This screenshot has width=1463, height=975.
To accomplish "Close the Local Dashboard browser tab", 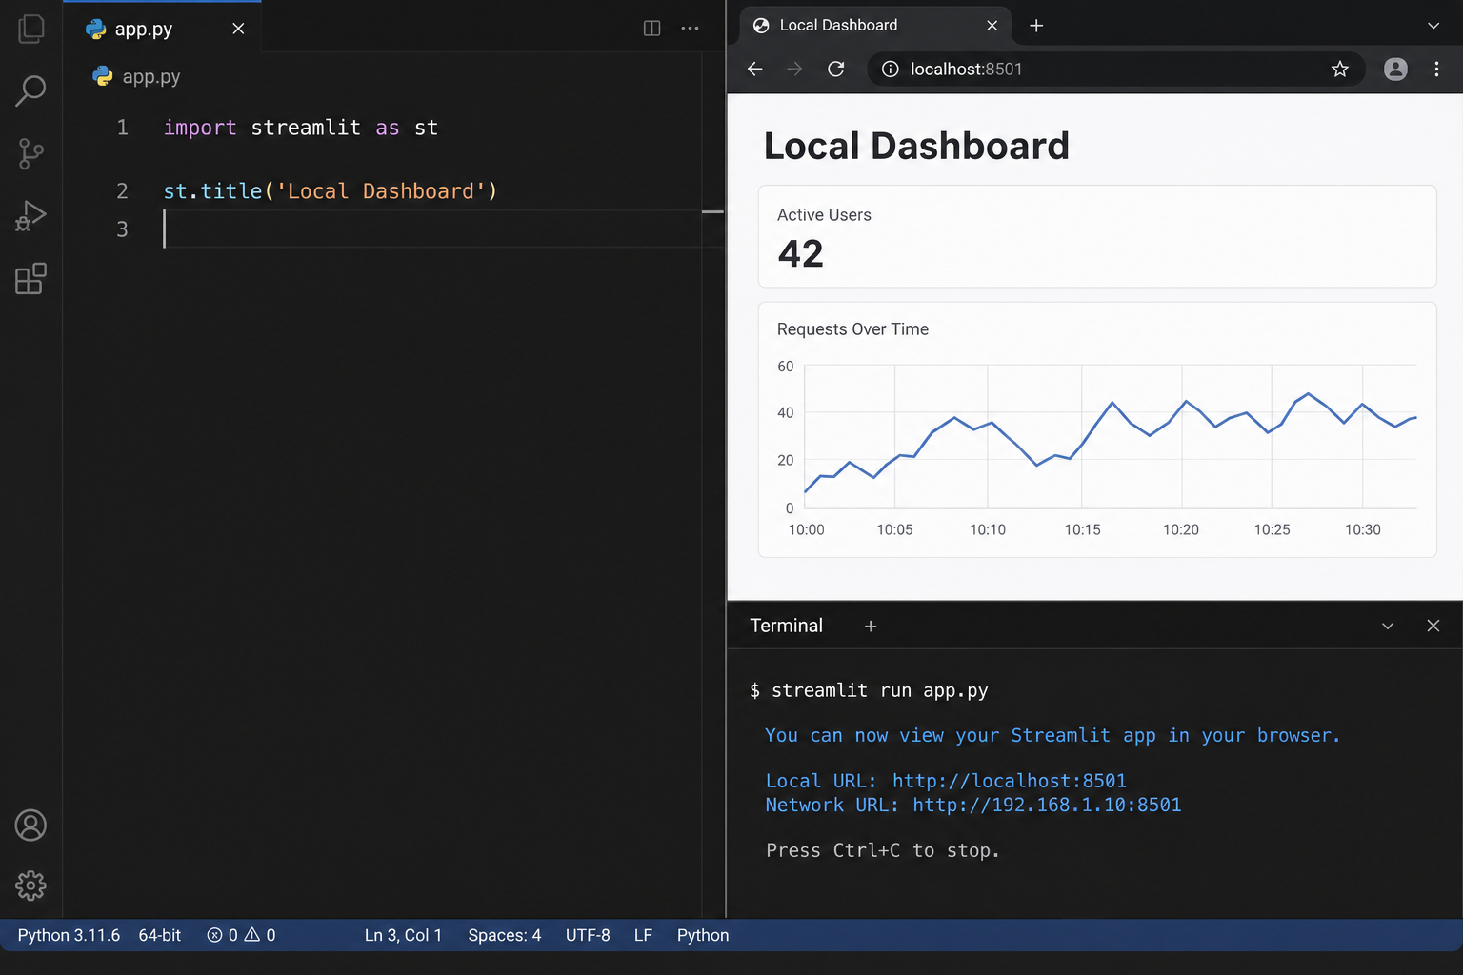I will click(x=992, y=26).
